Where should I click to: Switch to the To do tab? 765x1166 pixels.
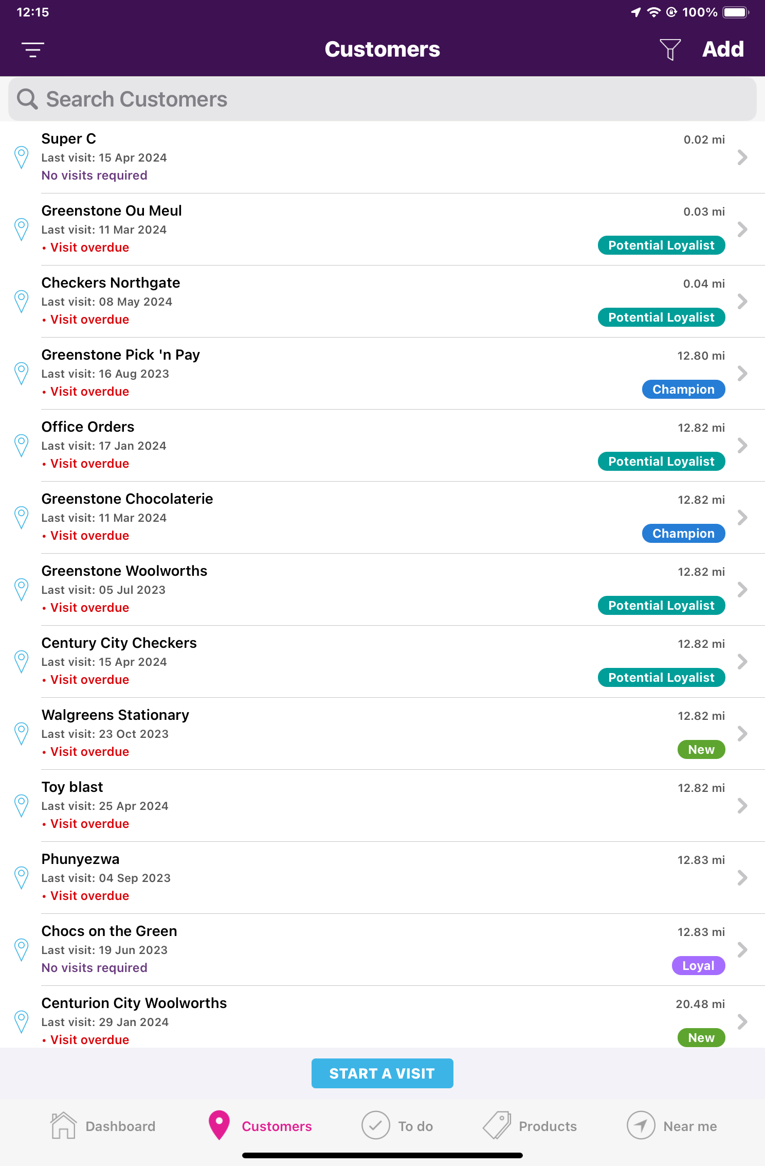(397, 1126)
